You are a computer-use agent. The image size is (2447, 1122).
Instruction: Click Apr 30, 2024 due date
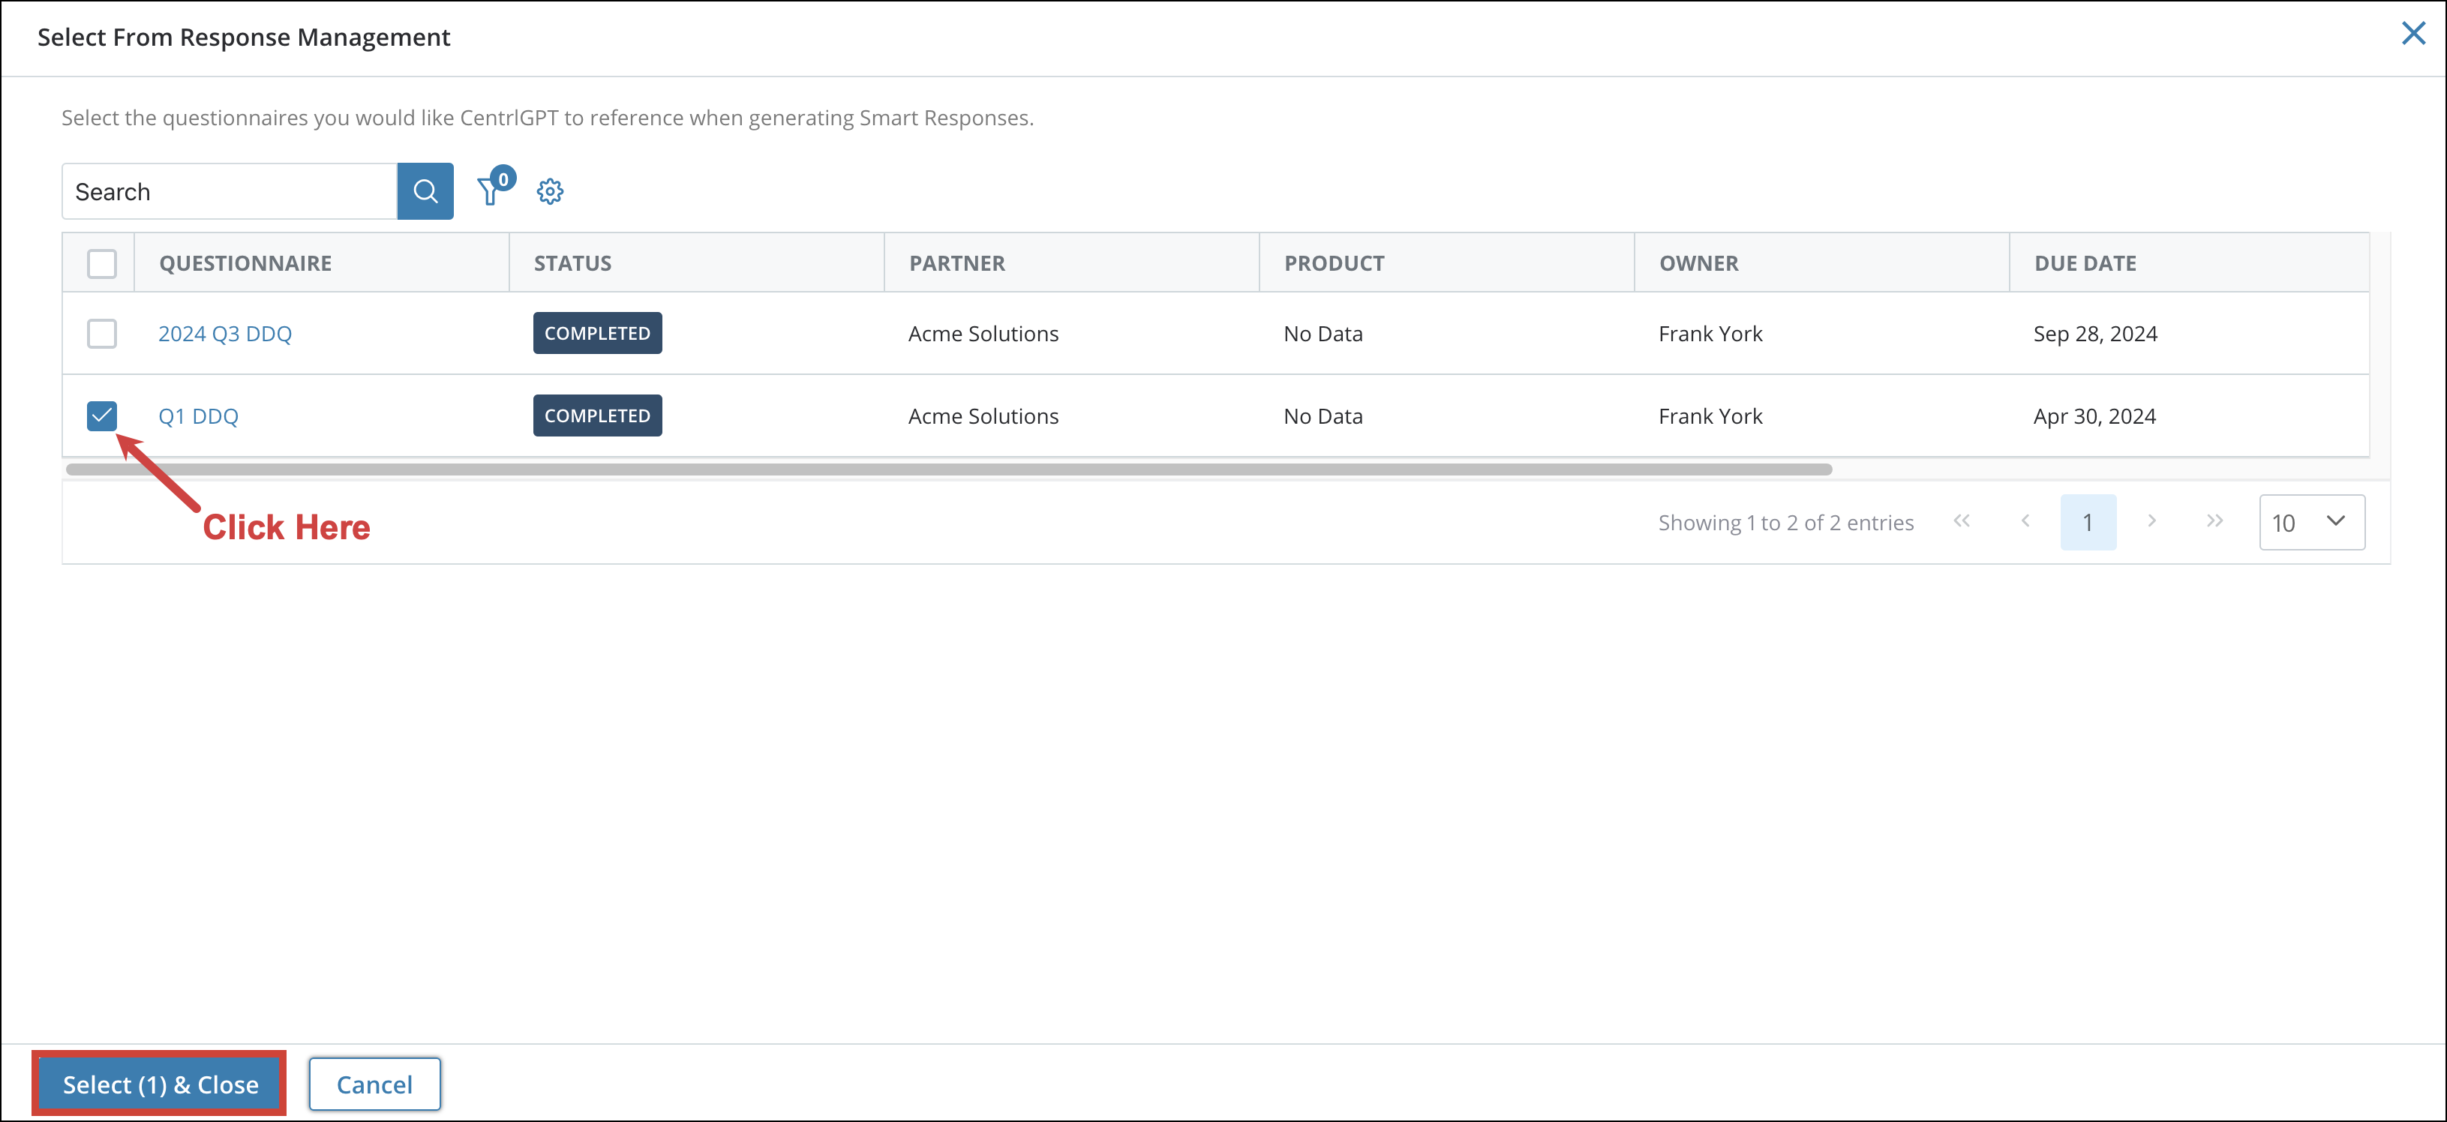coord(2094,416)
